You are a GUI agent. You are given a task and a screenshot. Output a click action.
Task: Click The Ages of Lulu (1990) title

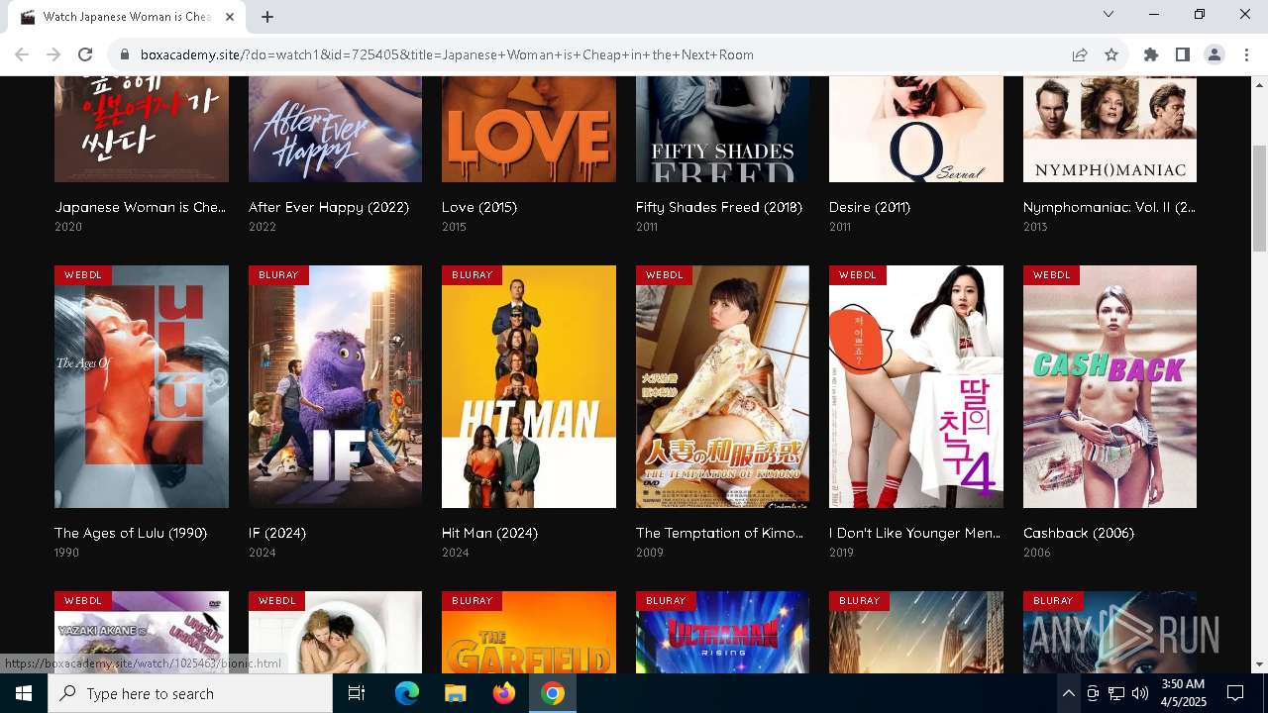pyautogui.click(x=131, y=533)
